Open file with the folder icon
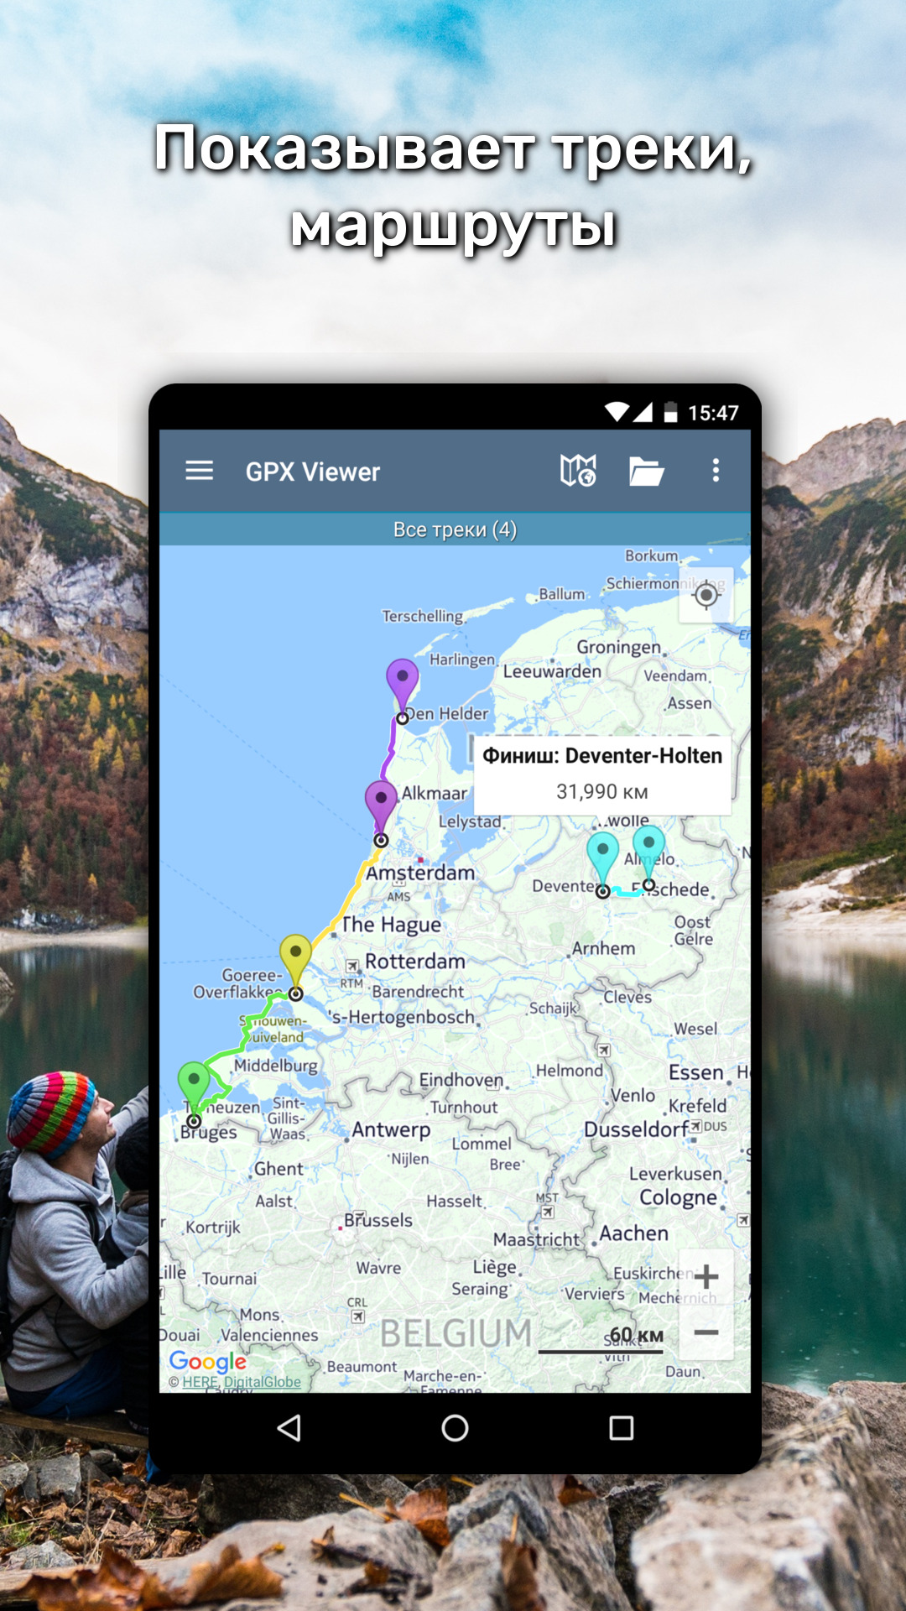The image size is (906, 1611). [647, 471]
